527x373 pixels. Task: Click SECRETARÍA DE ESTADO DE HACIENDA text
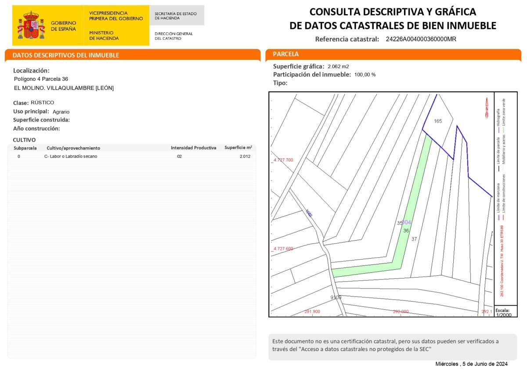click(x=176, y=16)
